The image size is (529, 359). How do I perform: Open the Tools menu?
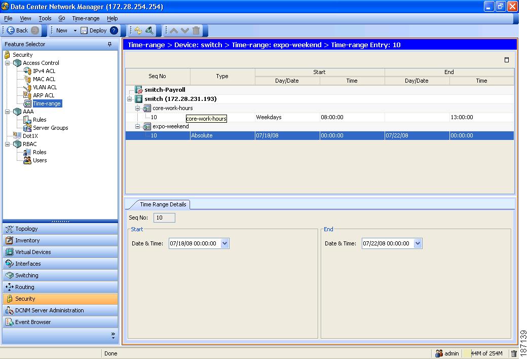[x=45, y=18]
